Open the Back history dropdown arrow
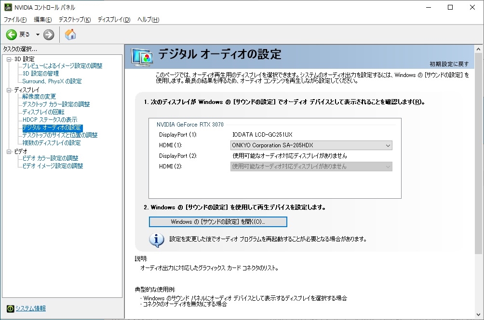484x320 pixels. coord(38,35)
